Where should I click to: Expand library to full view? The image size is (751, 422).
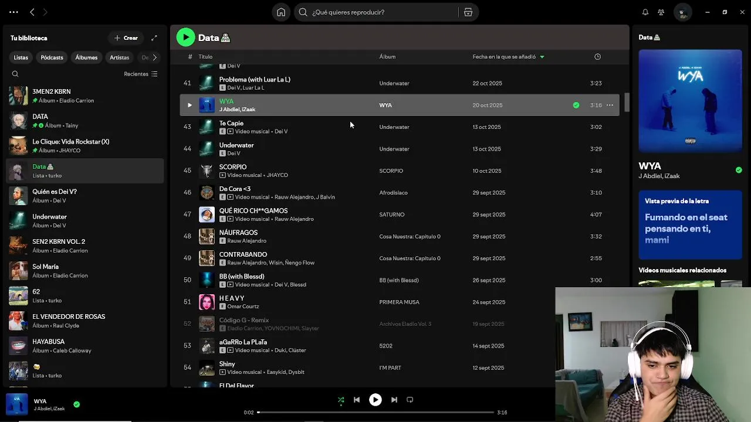(154, 38)
